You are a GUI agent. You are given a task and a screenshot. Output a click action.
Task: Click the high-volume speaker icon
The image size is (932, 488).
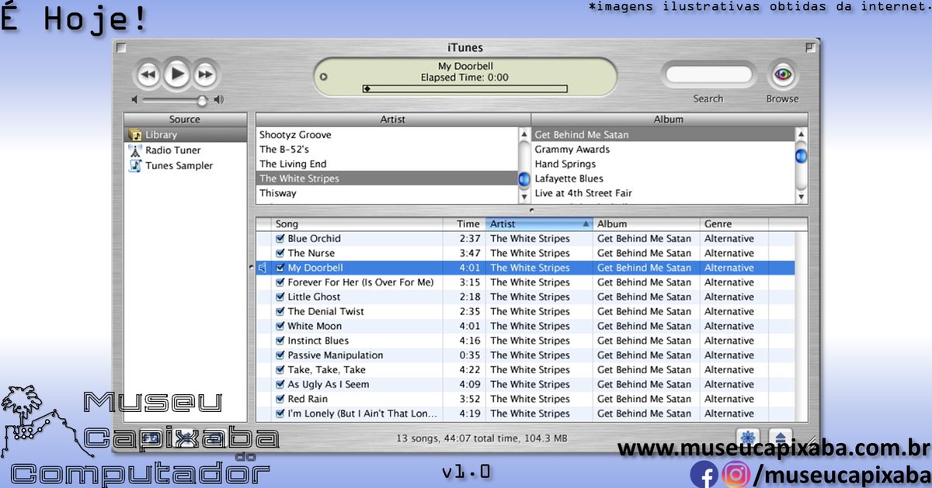tap(218, 100)
